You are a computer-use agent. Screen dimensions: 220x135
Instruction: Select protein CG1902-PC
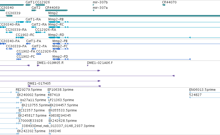(19, 59)
